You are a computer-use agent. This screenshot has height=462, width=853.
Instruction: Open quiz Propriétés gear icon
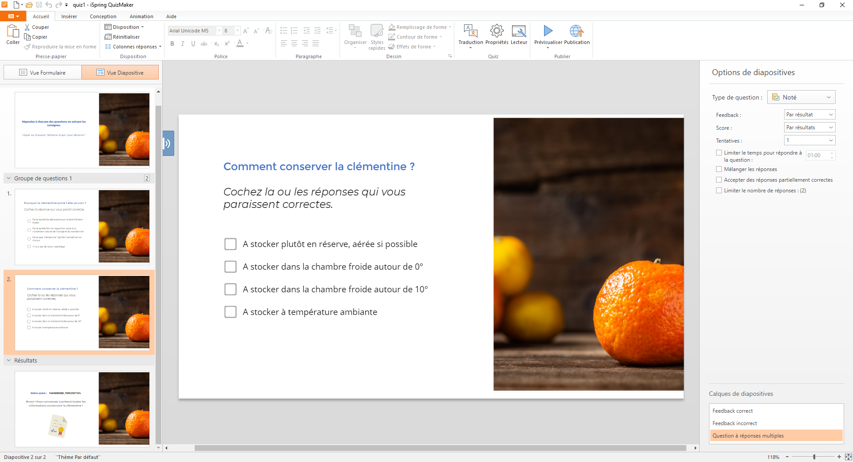(x=497, y=31)
